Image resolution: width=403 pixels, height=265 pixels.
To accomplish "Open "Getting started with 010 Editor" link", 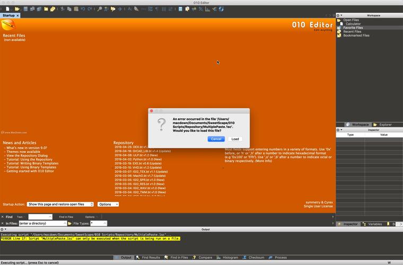I will [x=30, y=171].
